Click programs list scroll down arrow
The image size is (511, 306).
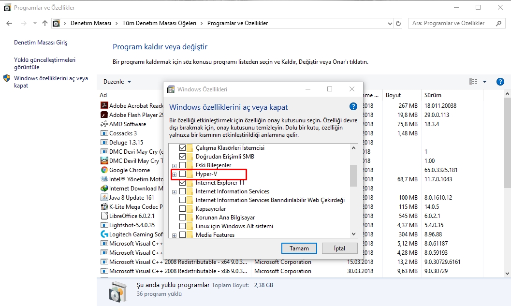(507, 274)
